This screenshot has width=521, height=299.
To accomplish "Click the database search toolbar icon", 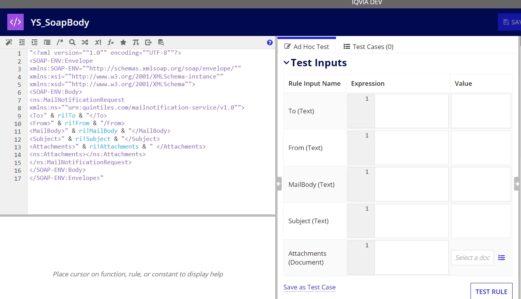I will [161, 42].
